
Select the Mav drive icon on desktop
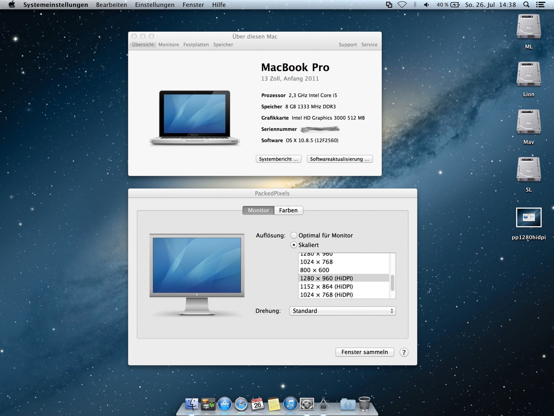[529, 122]
